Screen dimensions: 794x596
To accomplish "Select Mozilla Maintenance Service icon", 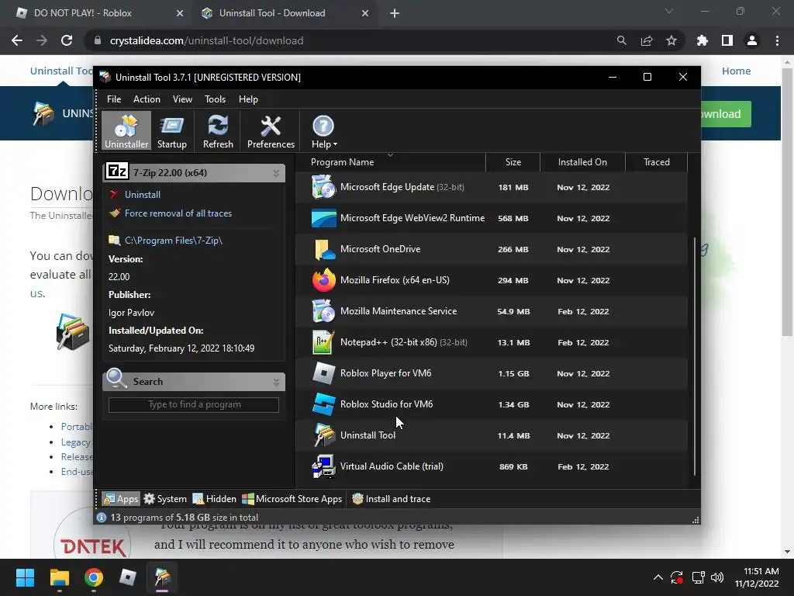I will tap(323, 311).
